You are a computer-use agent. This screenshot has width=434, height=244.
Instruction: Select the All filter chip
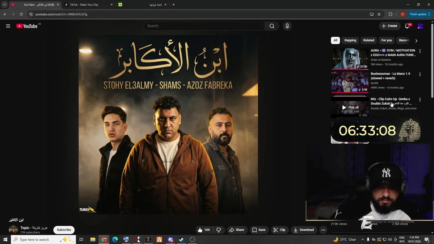tap(335, 40)
